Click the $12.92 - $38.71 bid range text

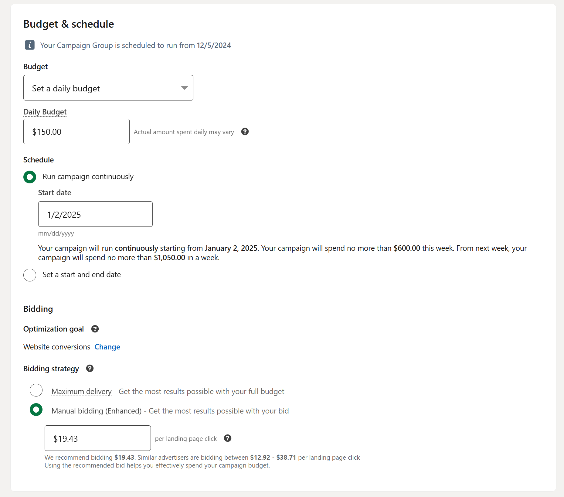[x=273, y=457]
